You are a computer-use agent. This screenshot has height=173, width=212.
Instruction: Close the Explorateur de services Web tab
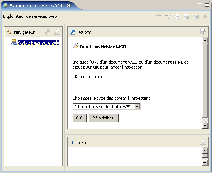[69, 5]
